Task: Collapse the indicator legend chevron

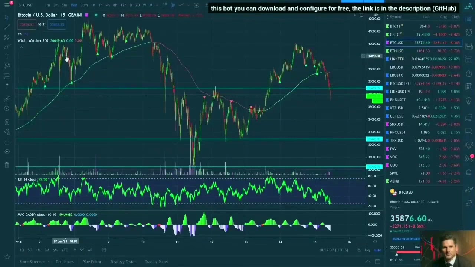Action: point(22,47)
